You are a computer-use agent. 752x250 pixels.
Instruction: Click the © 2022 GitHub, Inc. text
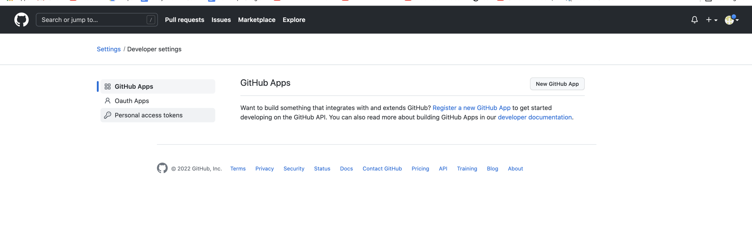196,169
